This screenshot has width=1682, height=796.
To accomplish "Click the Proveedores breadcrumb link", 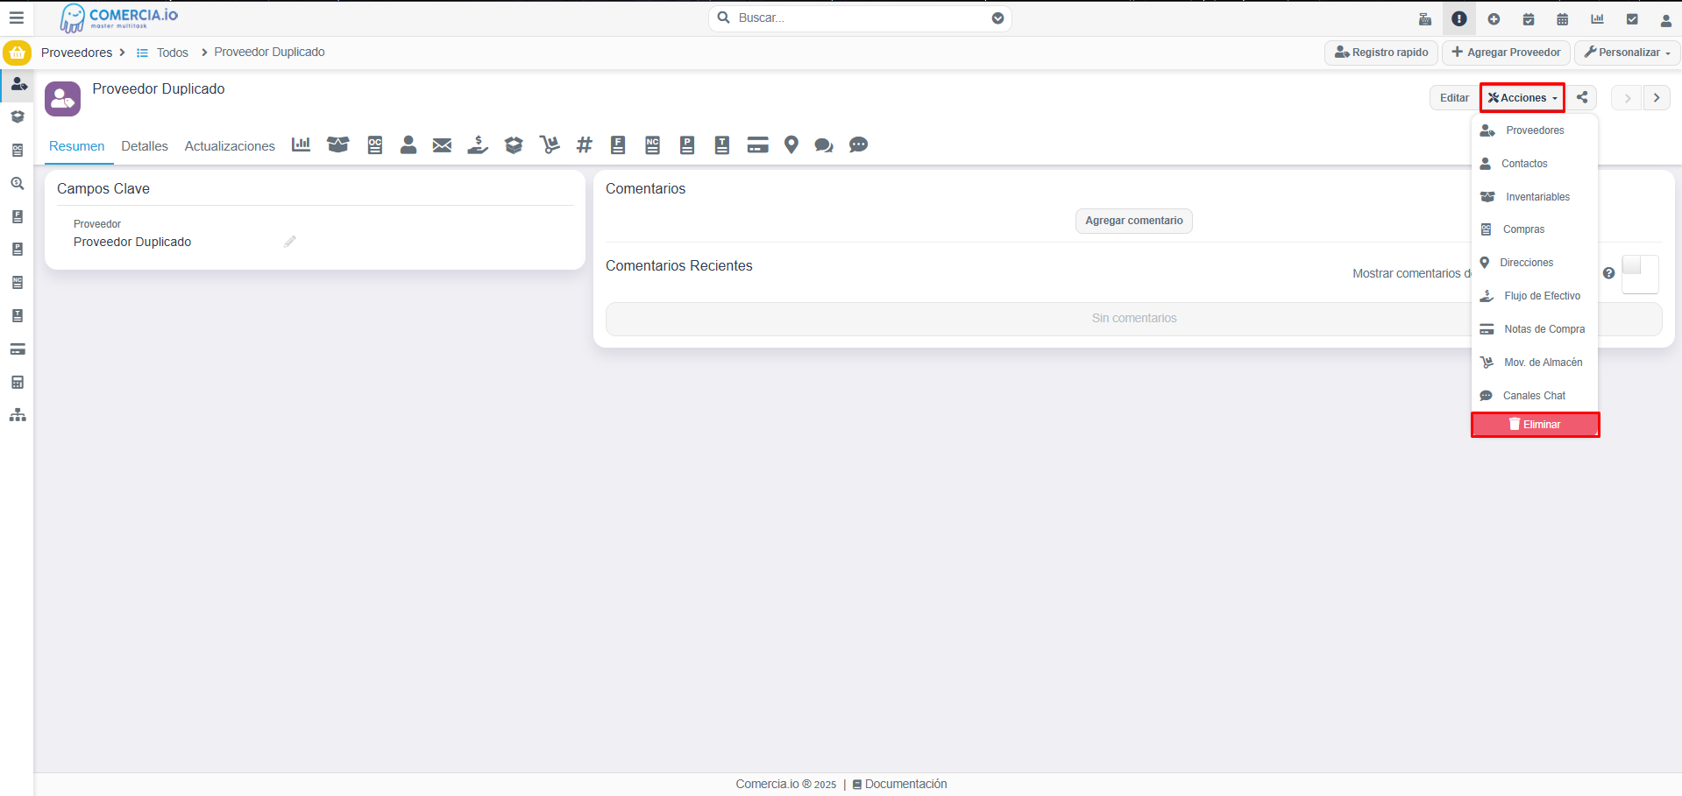I will (x=77, y=53).
